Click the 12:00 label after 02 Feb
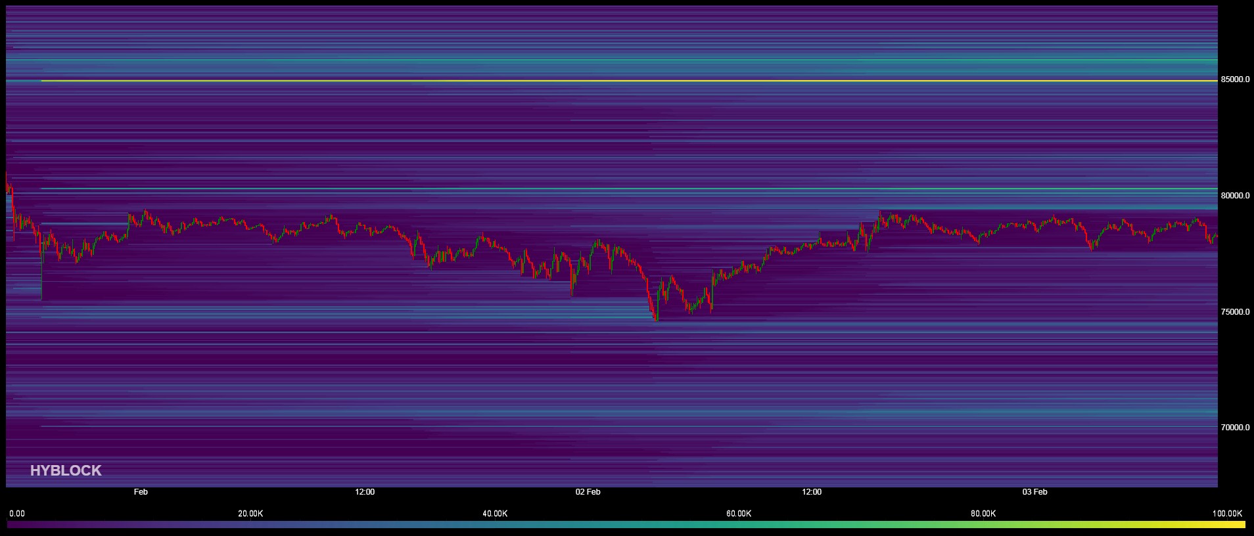 click(812, 492)
